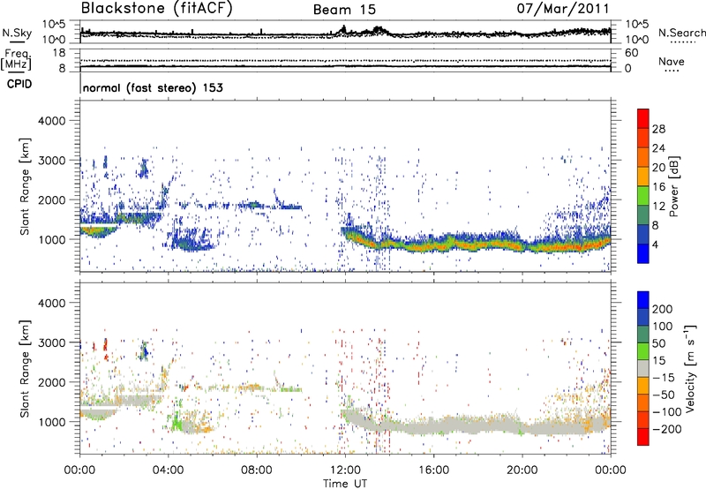Pick the bright blue bottom Power colorbar segment
Viewport: 706px width, 489px height.
[643, 253]
